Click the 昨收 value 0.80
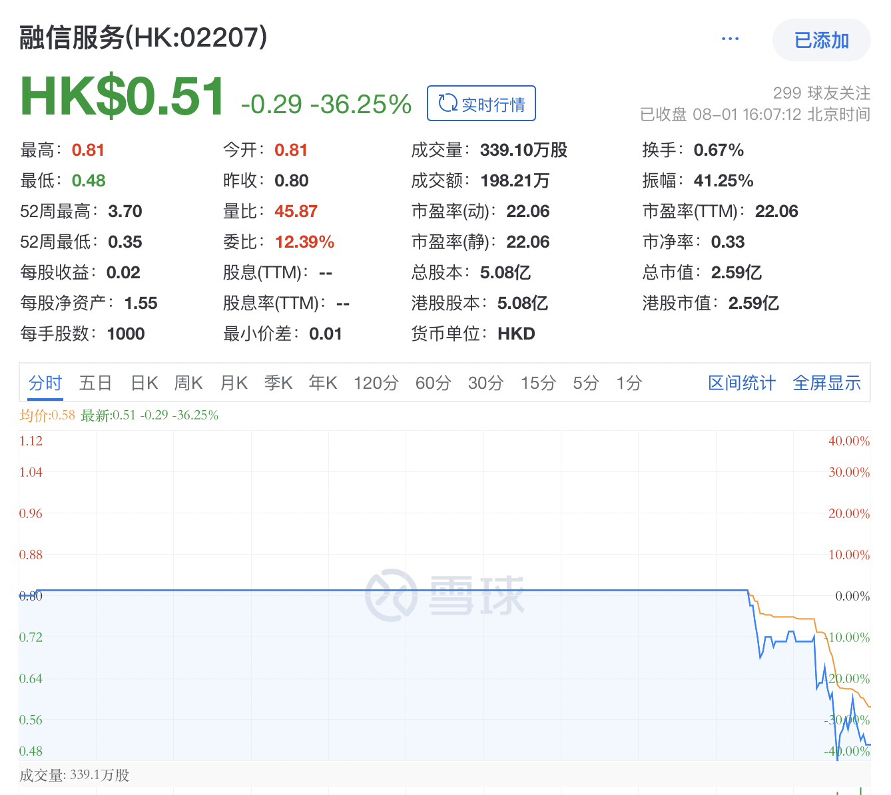Viewport: 891px width, 795px height. pyautogui.click(x=292, y=180)
